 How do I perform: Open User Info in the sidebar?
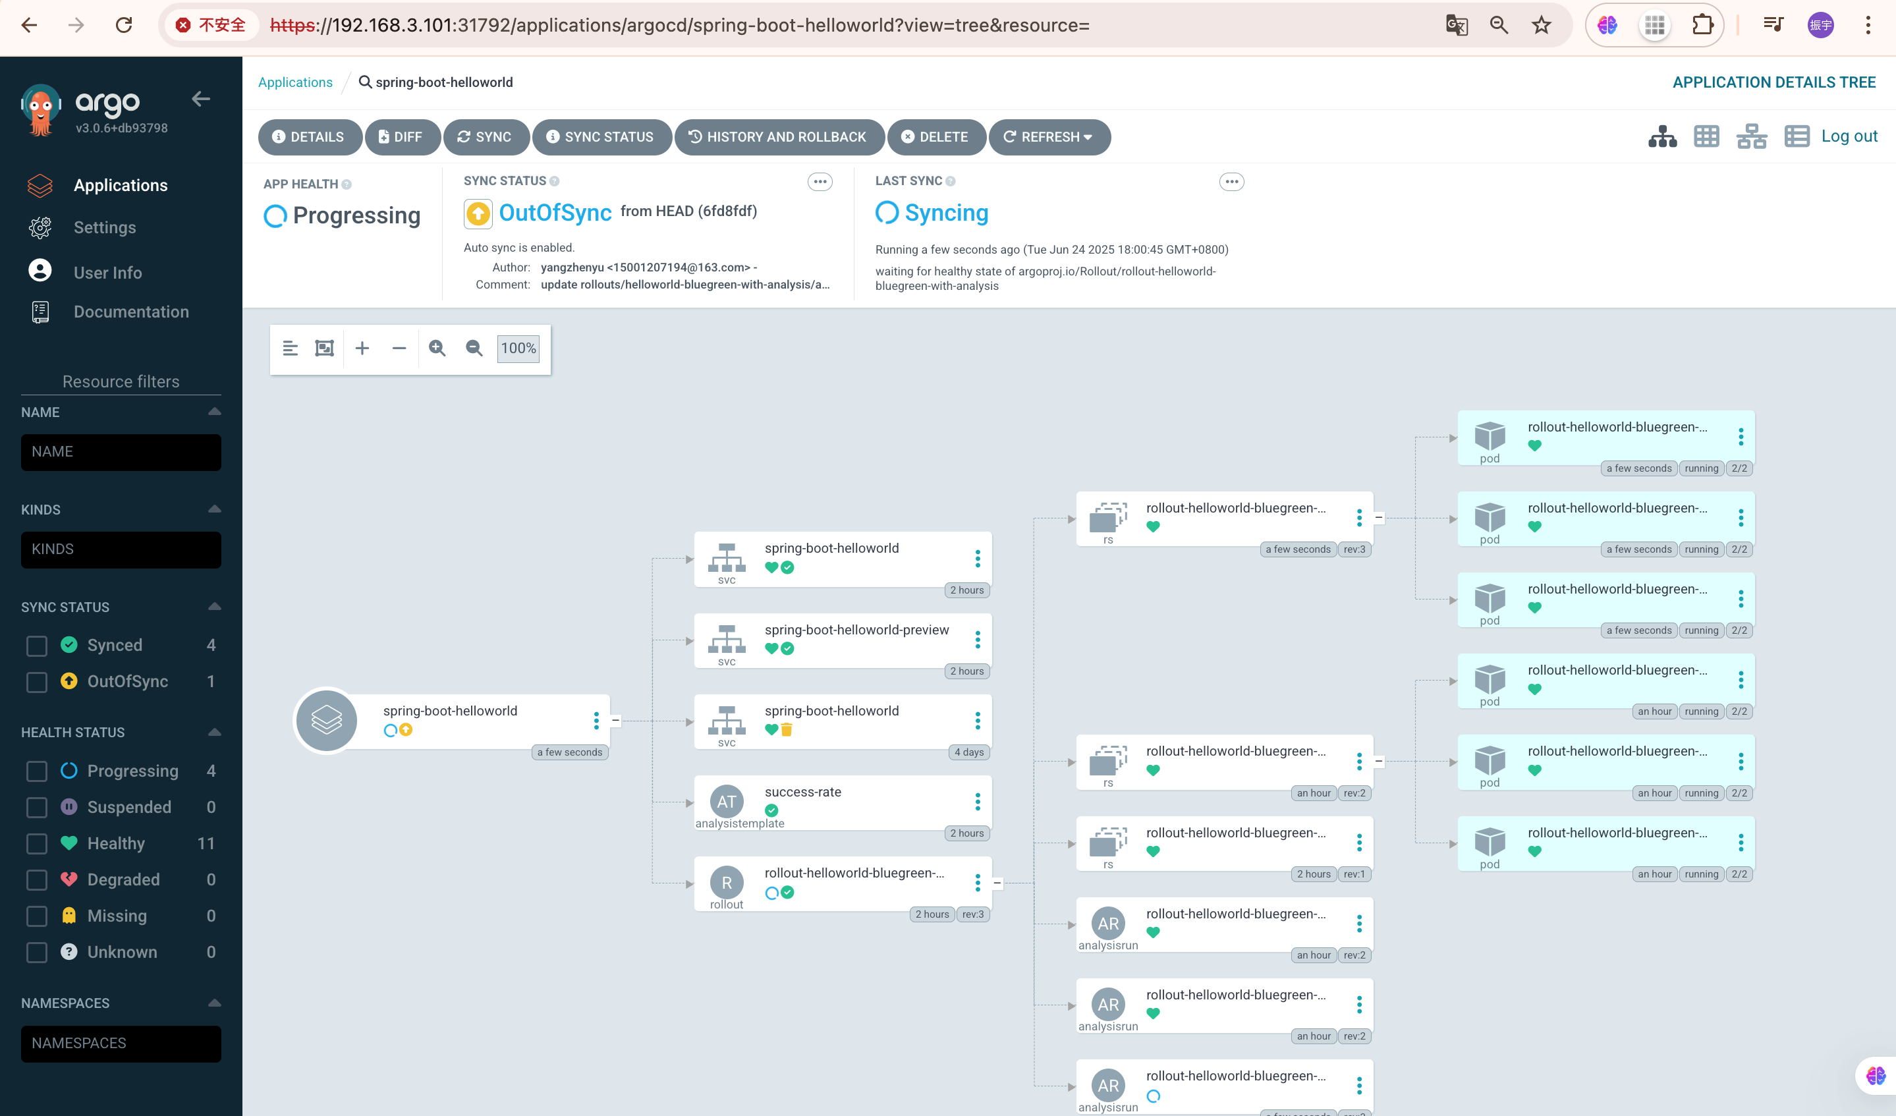107,273
